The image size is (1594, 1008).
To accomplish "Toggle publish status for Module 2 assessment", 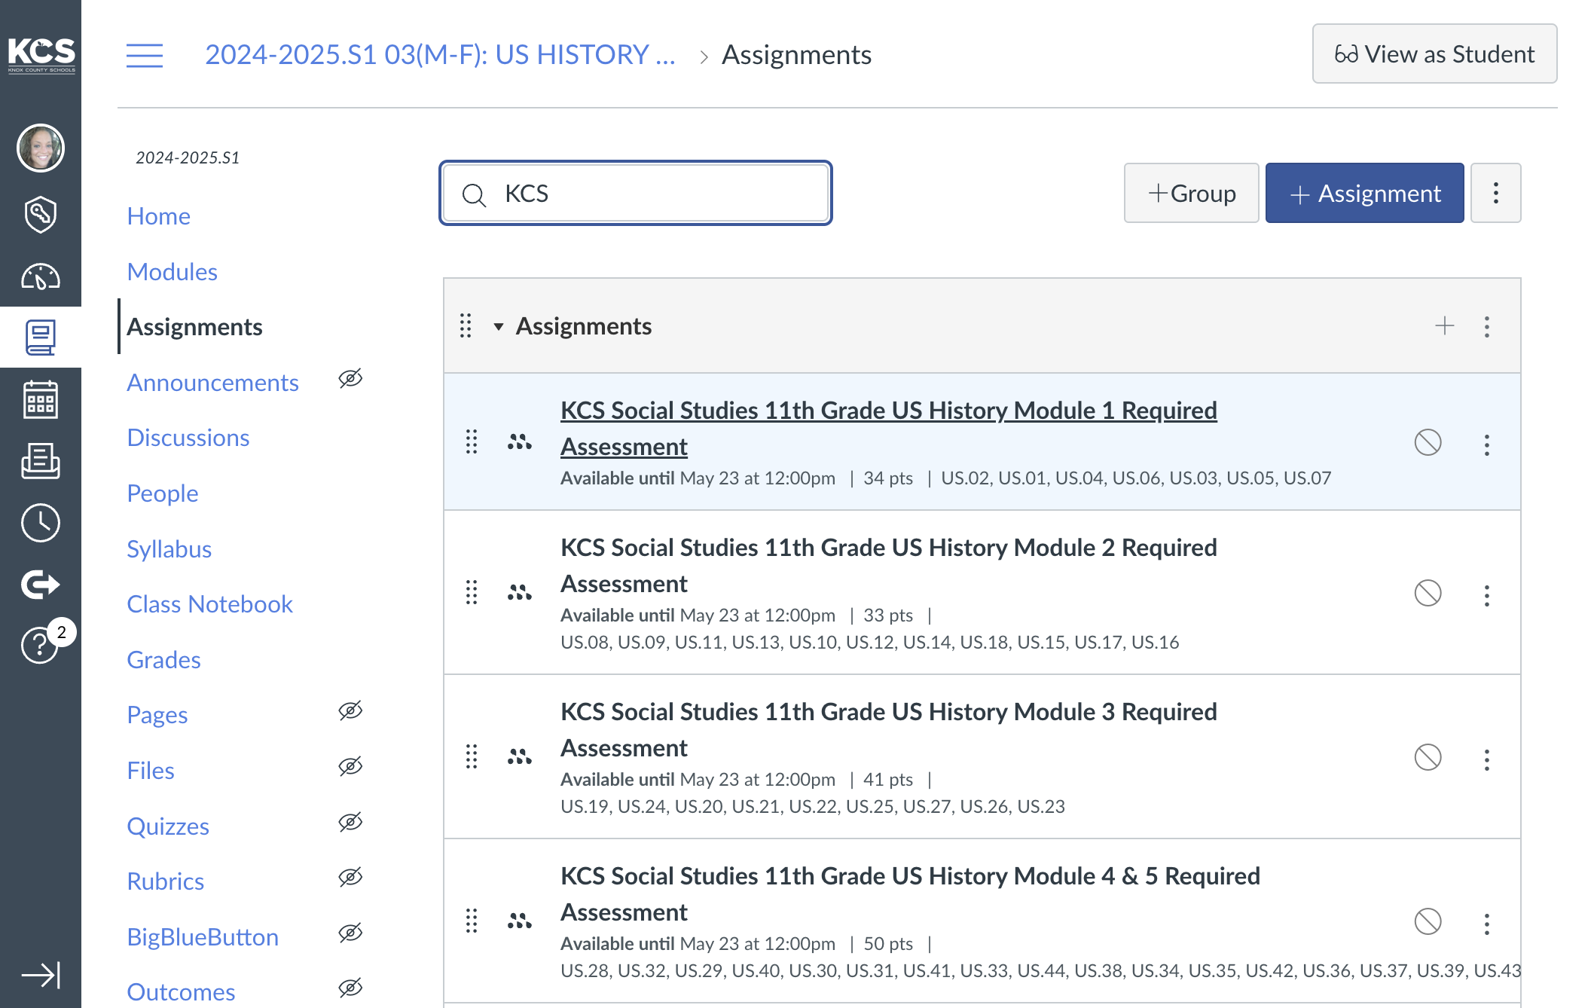I will 1428,593.
